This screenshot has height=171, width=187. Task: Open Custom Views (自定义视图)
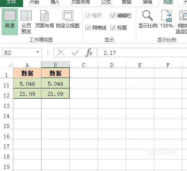coord(68,19)
